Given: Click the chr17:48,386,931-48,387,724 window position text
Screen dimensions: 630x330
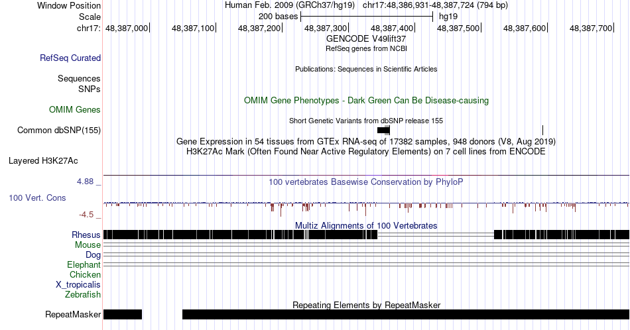Looking at the screenshot, I should (435, 5).
